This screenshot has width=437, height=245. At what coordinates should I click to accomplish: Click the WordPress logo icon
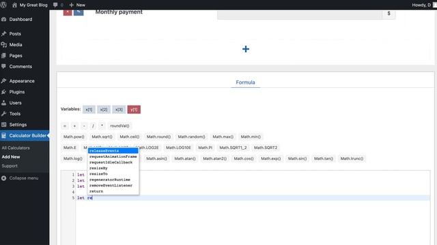click(x=3, y=5)
